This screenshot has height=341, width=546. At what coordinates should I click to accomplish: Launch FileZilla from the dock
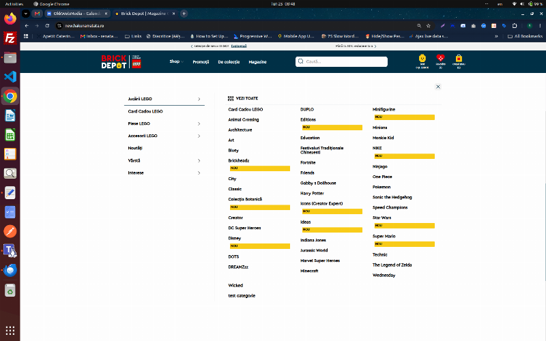(10, 38)
